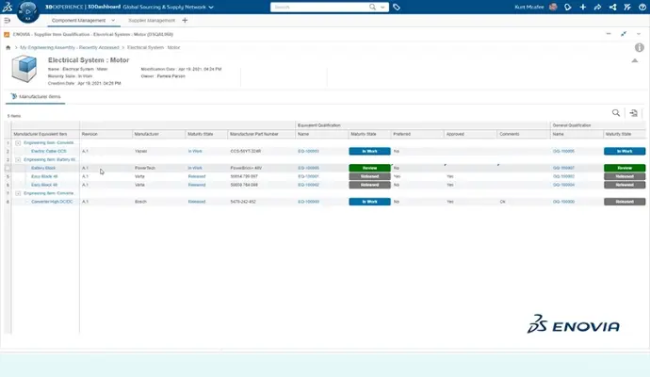Click the table search magnifier icon
This screenshot has height=377, width=650.
click(x=616, y=113)
